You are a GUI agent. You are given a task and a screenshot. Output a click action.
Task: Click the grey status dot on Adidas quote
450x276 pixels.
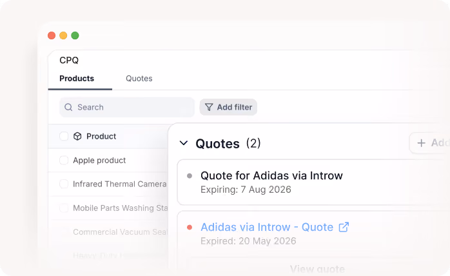[190, 176]
